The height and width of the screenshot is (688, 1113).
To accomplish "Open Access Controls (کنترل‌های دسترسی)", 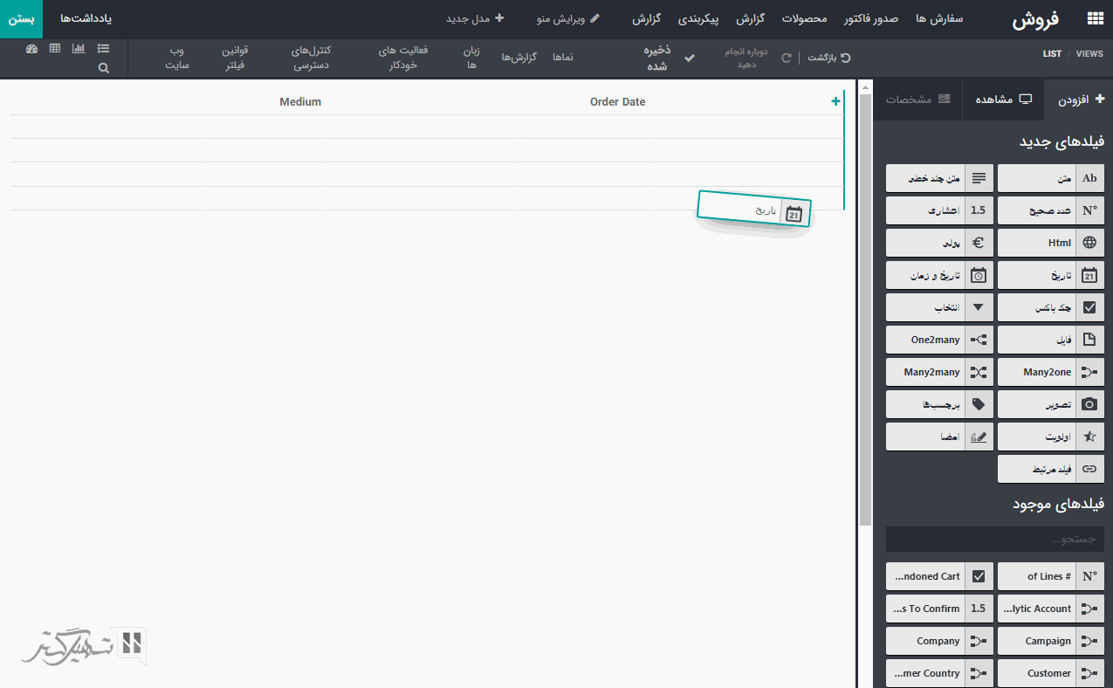I will click(311, 58).
